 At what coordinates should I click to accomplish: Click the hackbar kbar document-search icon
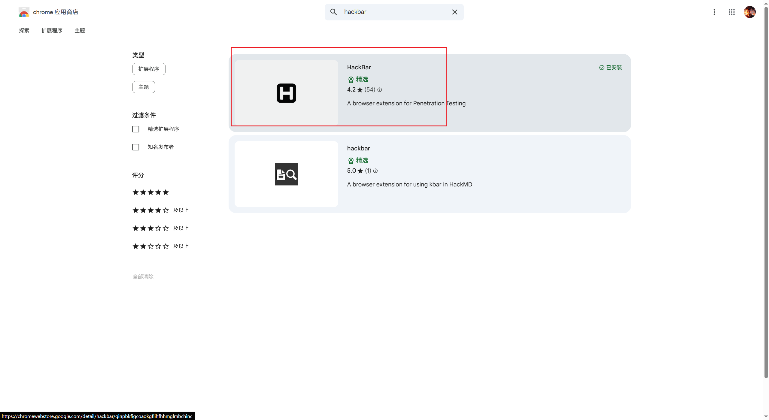point(286,174)
